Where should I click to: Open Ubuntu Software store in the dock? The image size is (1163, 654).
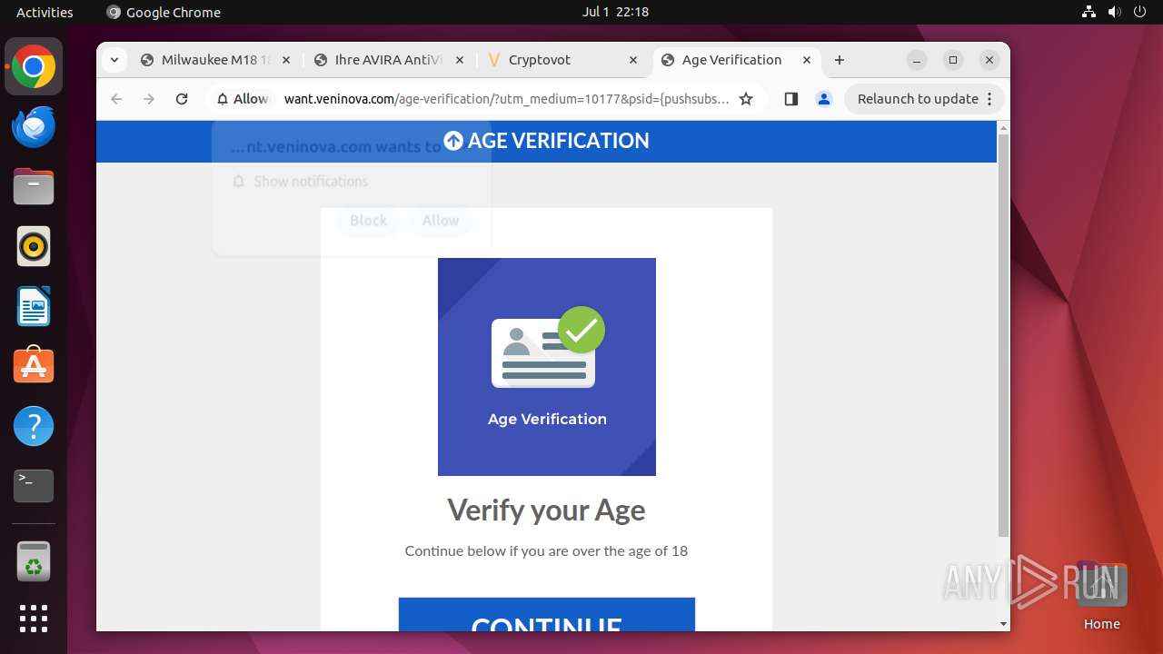coord(34,366)
